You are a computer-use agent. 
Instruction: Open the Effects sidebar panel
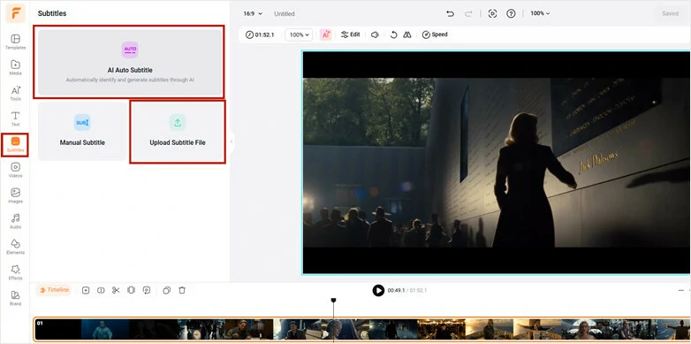[15, 272]
